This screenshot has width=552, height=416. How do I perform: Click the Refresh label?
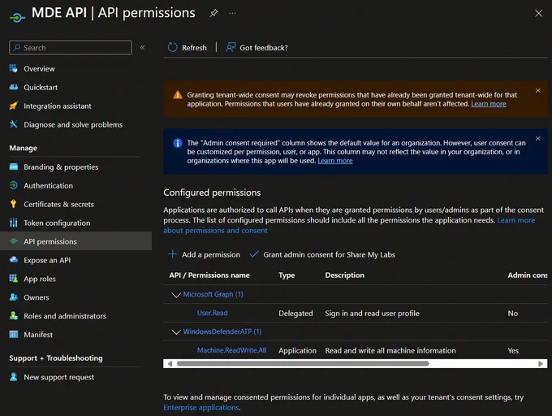coord(194,48)
